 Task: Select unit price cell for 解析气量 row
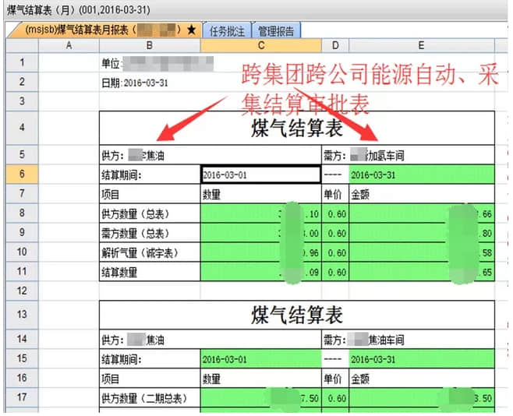pyautogui.click(x=334, y=252)
